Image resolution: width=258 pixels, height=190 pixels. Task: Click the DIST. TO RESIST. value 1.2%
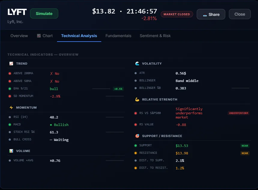(180, 168)
